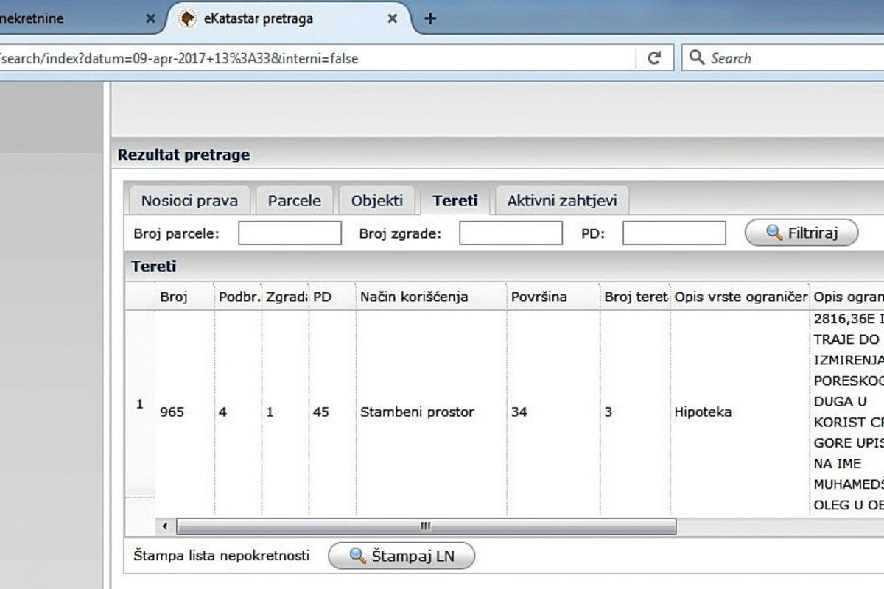Image resolution: width=884 pixels, height=589 pixels.
Task: Open a new browser tab
Action: pos(431,19)
